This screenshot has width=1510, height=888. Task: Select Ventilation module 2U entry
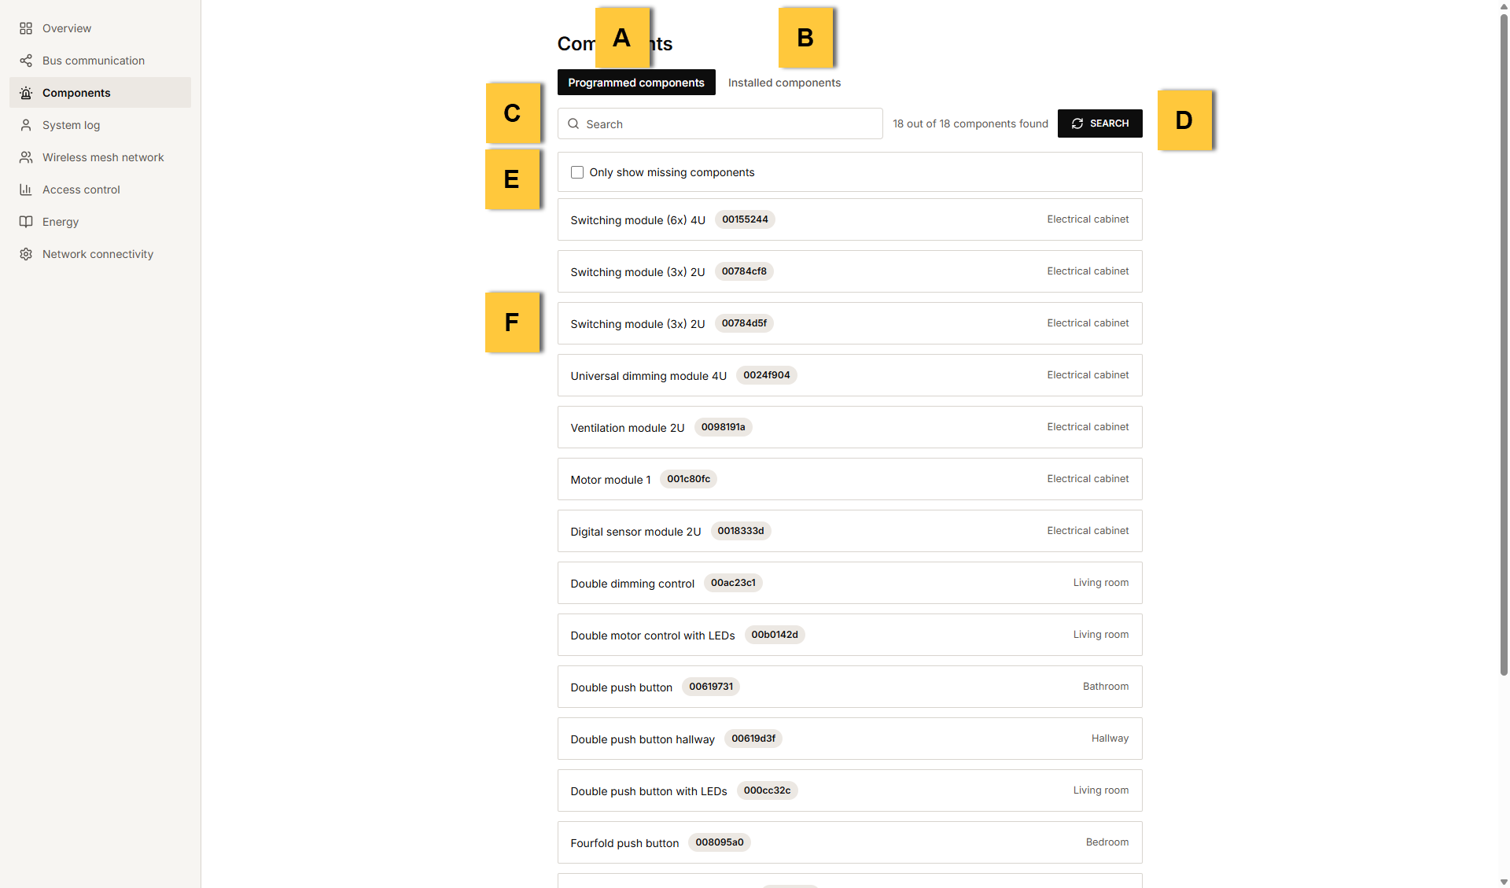849,427
